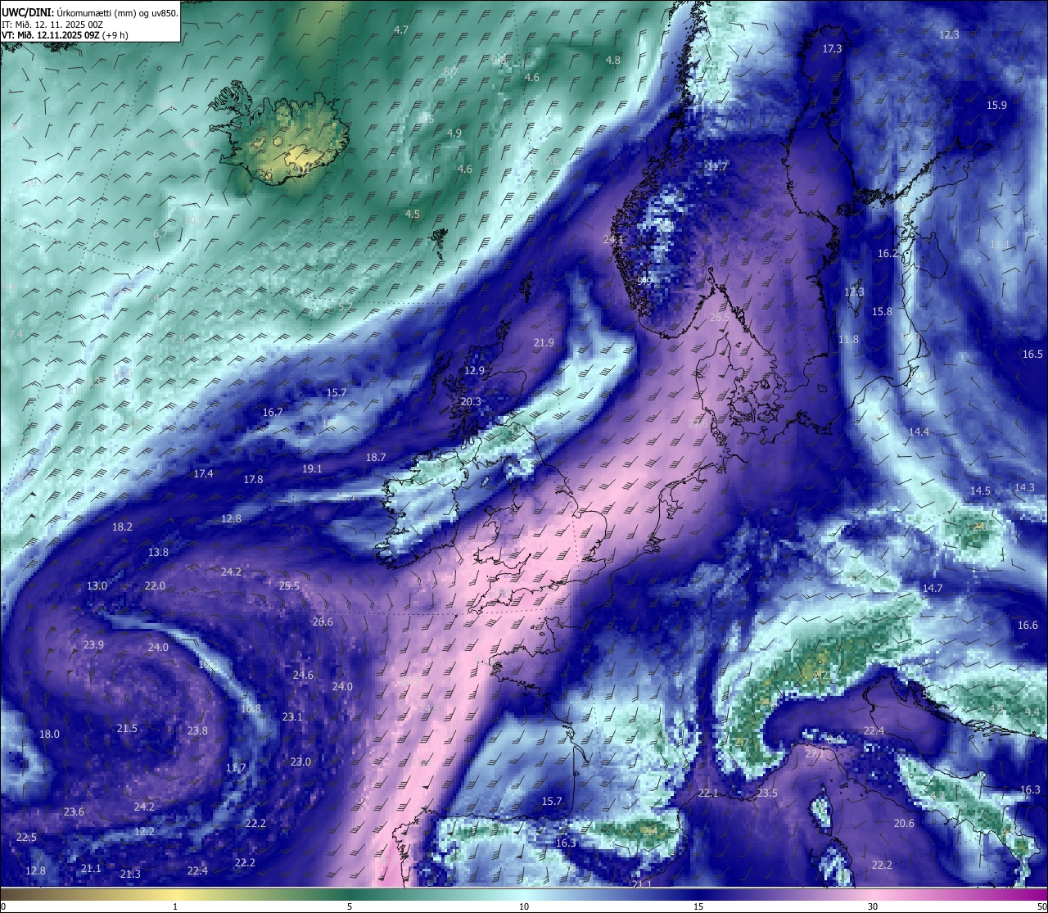Click the 15.9 value in the top right
Image resolution: width=1048 pixels, height=913 pixels.
[x=996, y=106]
